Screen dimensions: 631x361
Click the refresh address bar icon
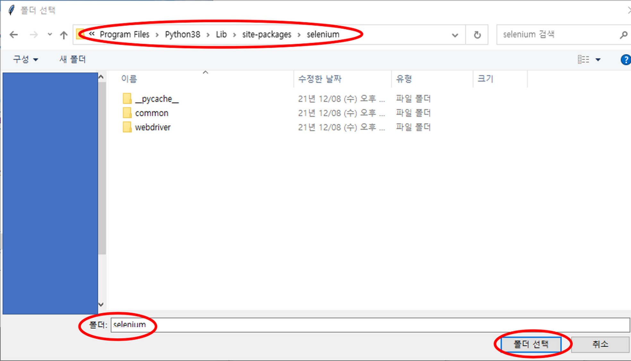[477, 35]
